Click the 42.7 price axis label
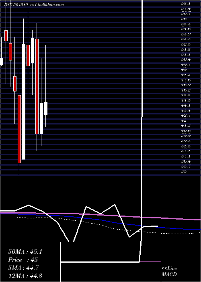Viewport: 201px width, 282px height. click(186, 115)
